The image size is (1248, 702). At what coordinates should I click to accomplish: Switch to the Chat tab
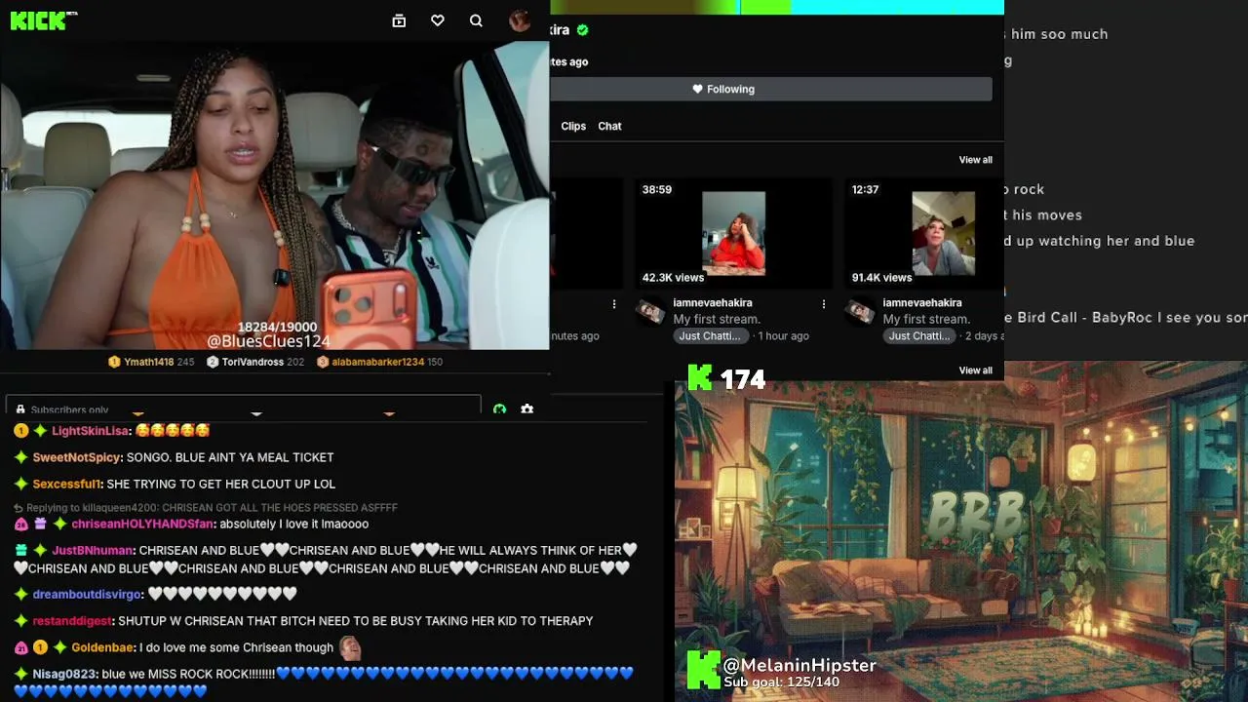tap(609, 126)
